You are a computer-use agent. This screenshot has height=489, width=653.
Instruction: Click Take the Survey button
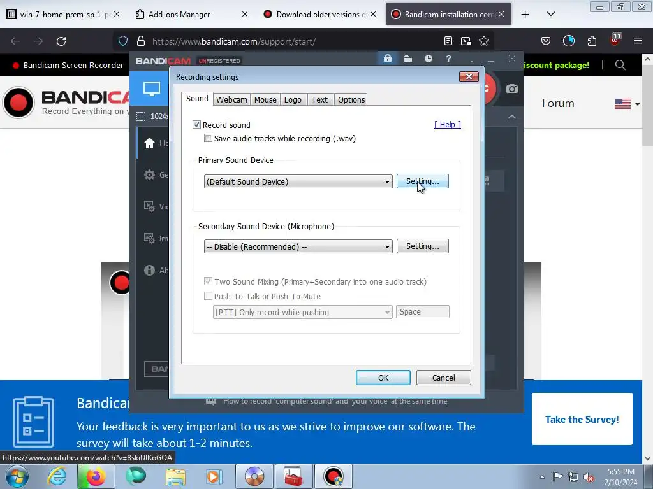tap(582, 419)
